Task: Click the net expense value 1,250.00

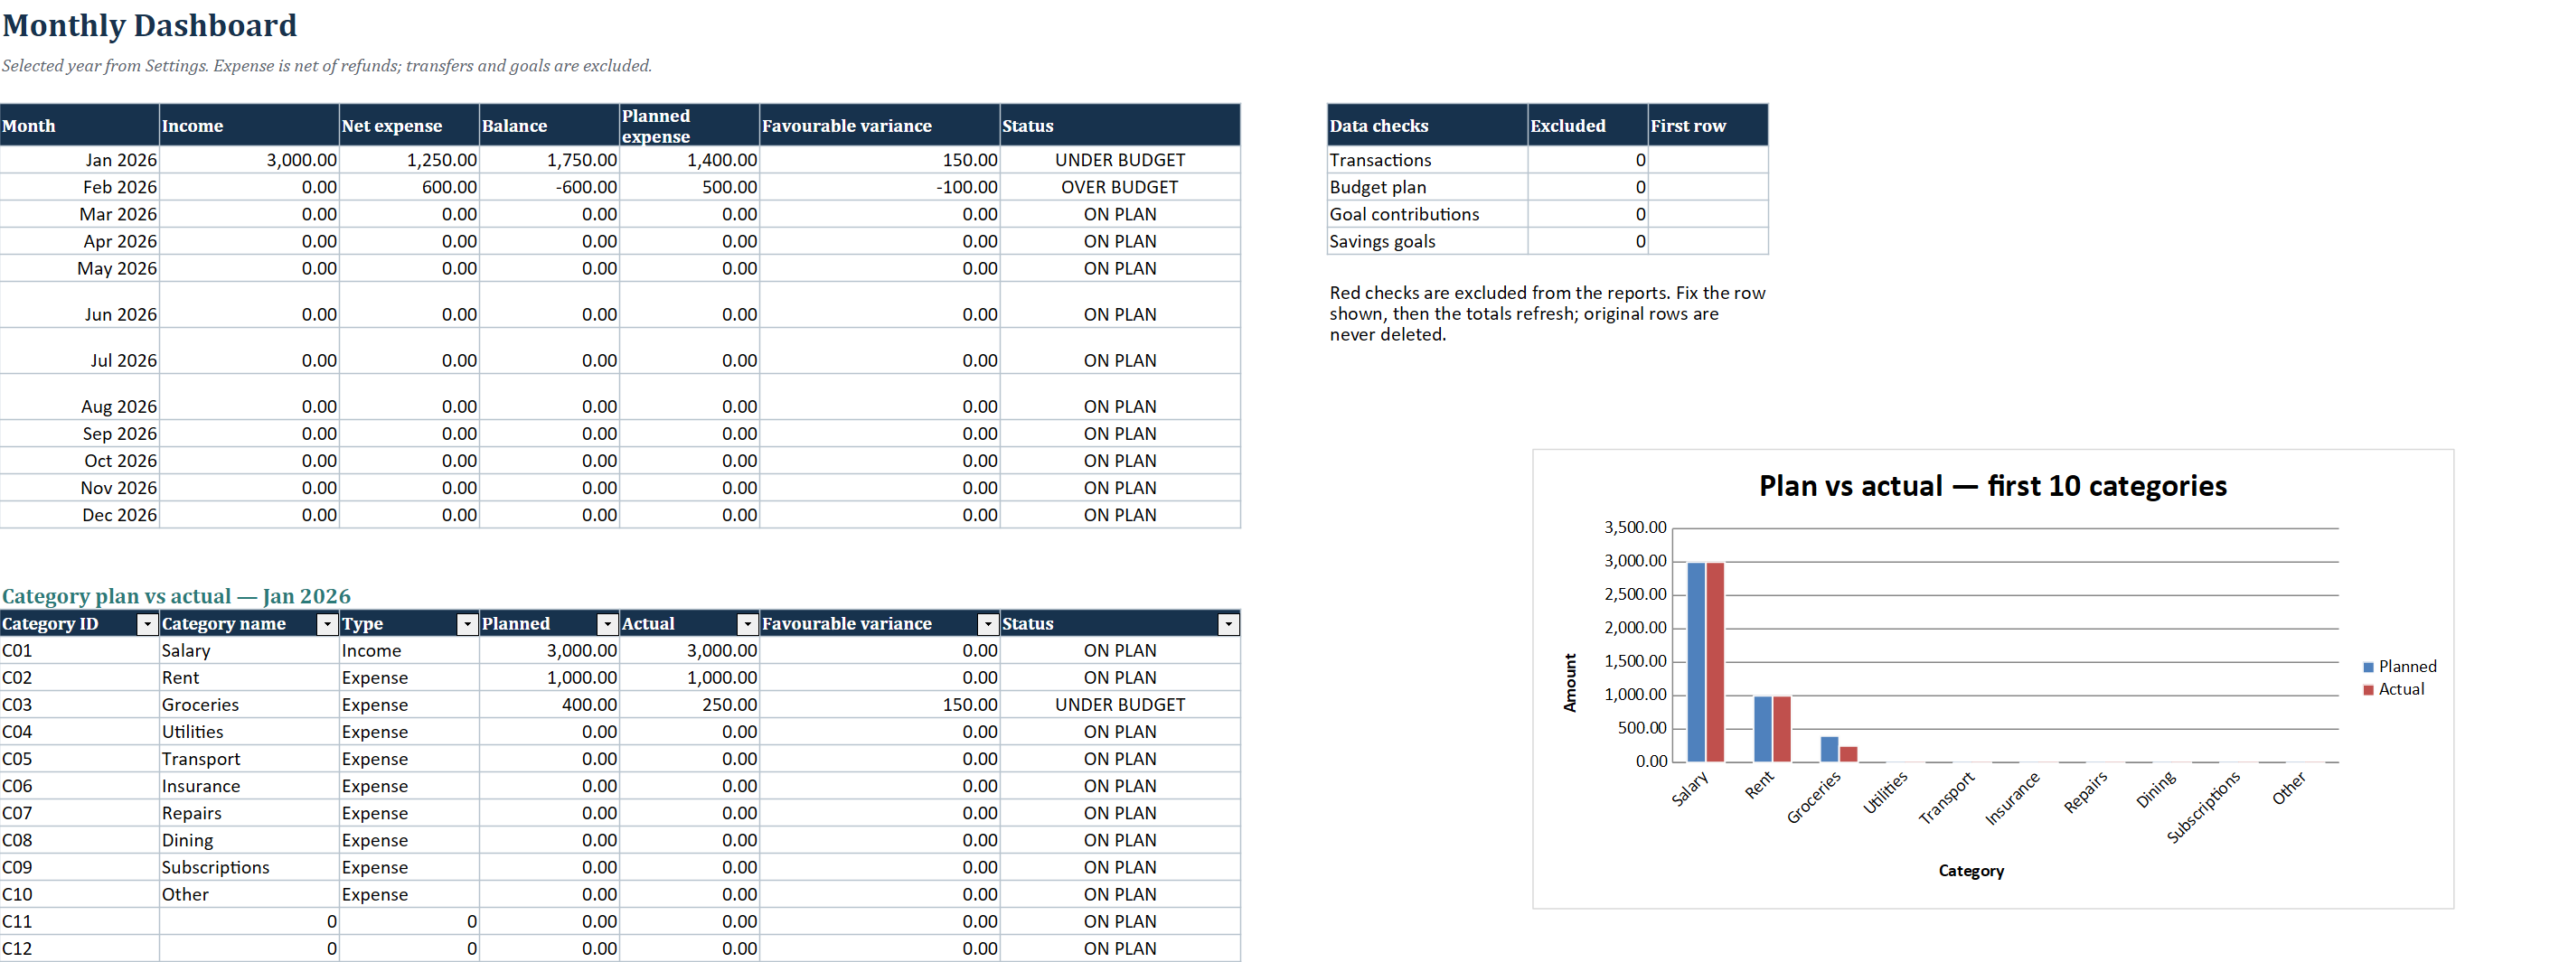Action: click(409, 159)
